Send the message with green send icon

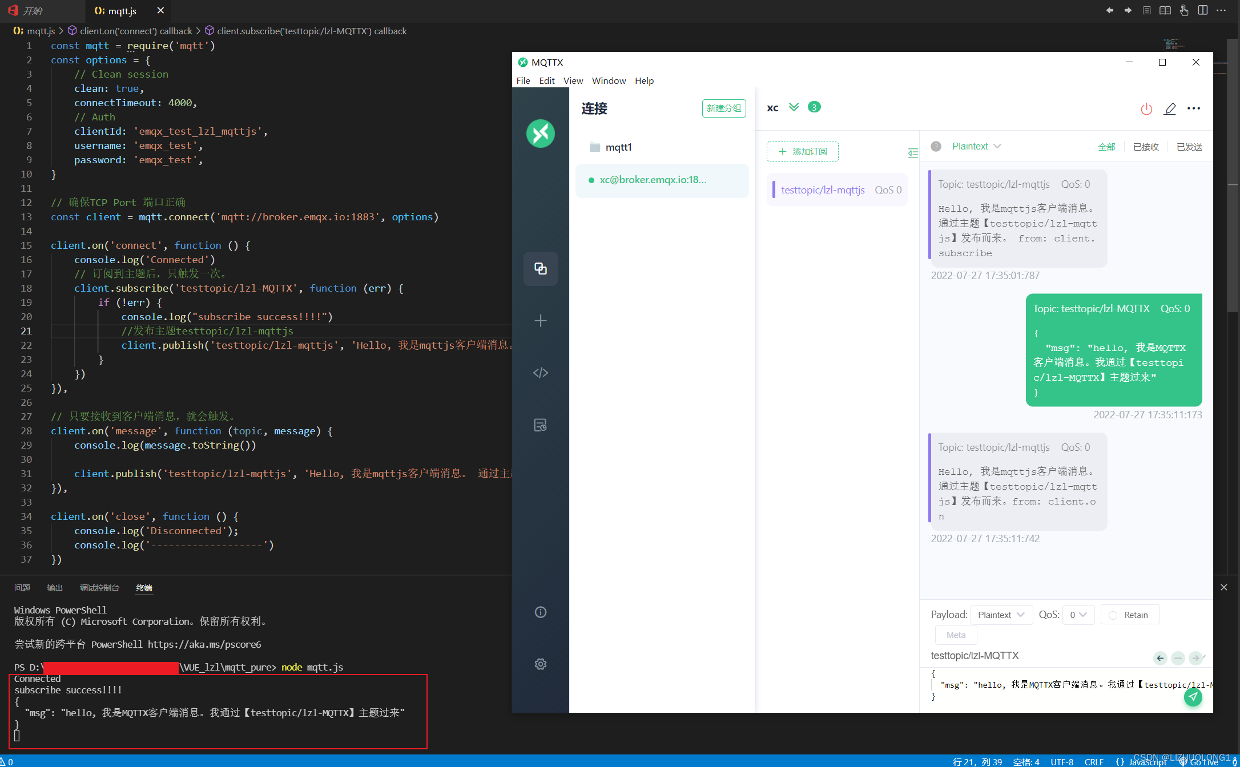click(1193, 696)
